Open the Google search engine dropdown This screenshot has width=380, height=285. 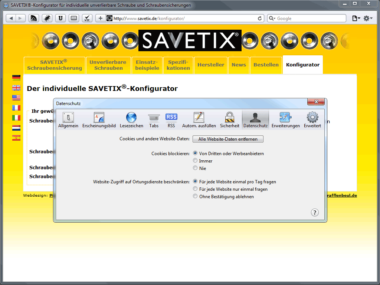(272, 19)
